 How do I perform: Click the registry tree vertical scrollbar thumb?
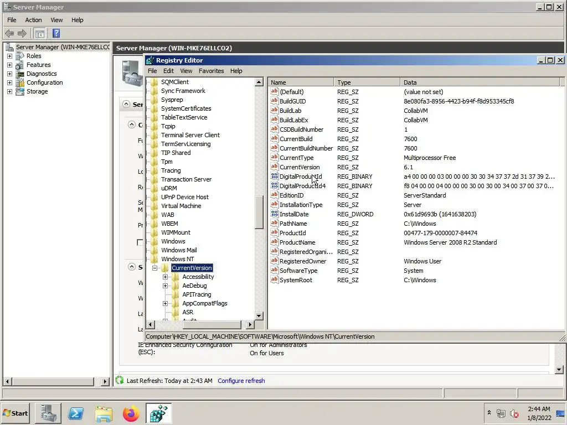click(259, 212)
